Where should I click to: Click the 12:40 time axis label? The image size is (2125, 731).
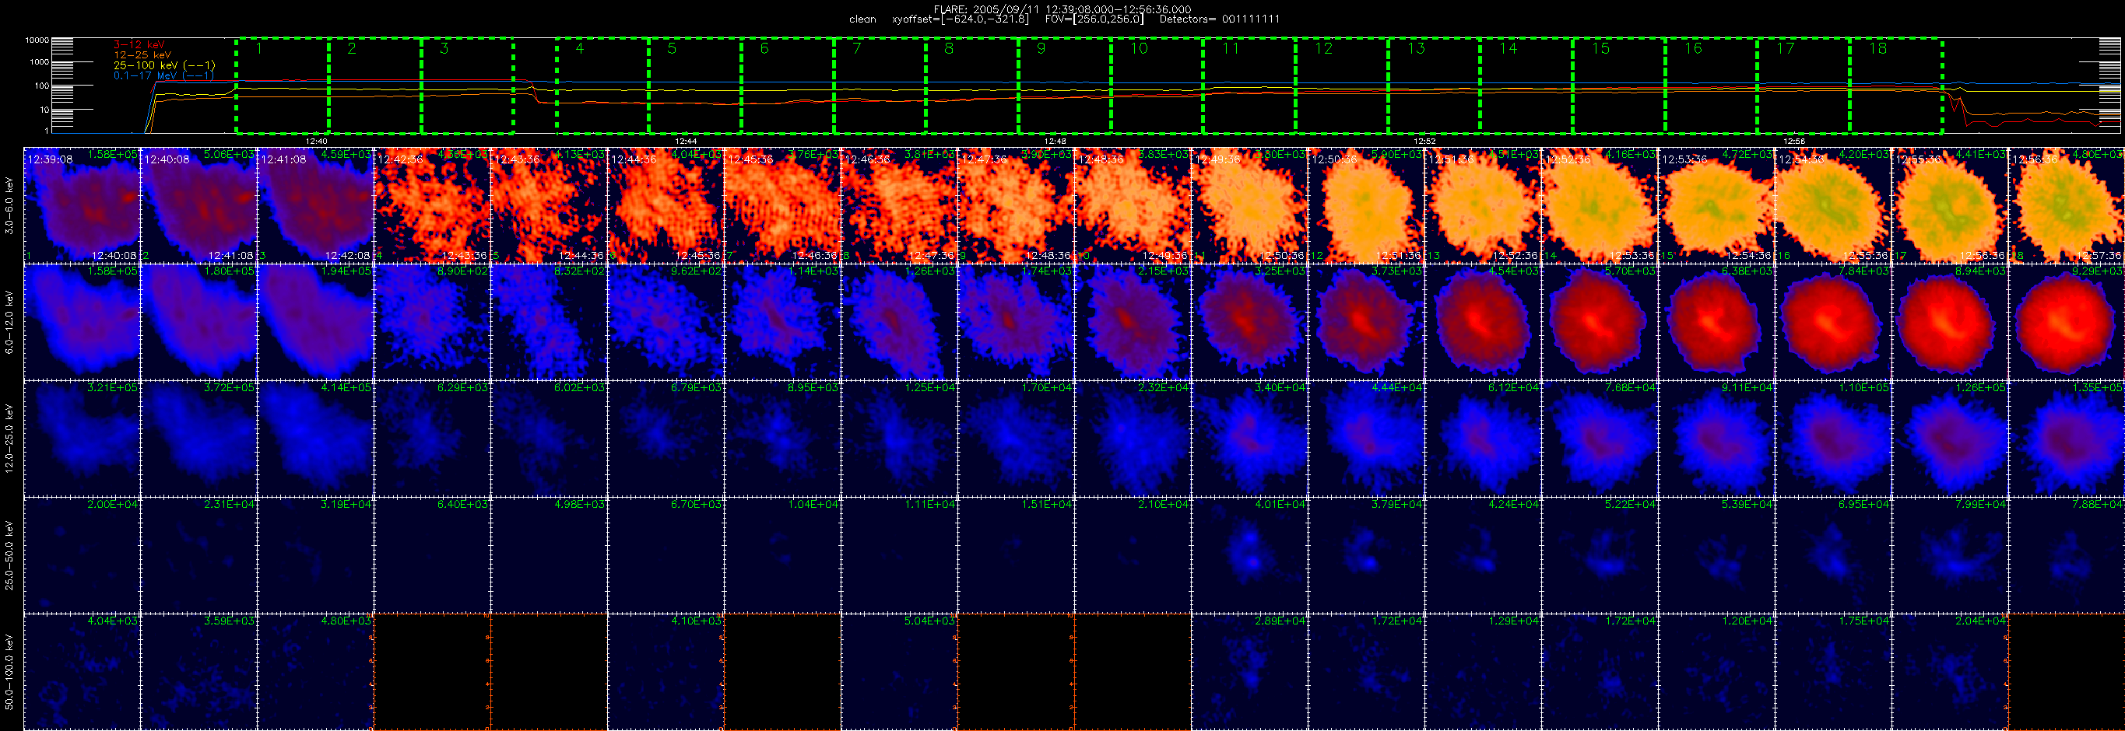[x=316, y=141]
